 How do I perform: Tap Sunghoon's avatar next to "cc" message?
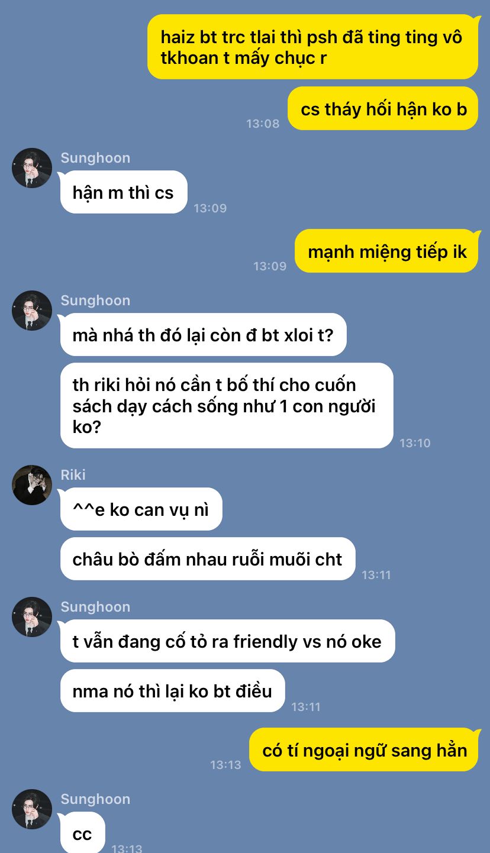point(32,809)
